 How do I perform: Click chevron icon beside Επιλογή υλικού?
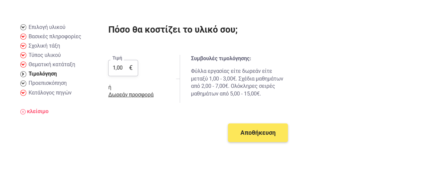[23, 27]
